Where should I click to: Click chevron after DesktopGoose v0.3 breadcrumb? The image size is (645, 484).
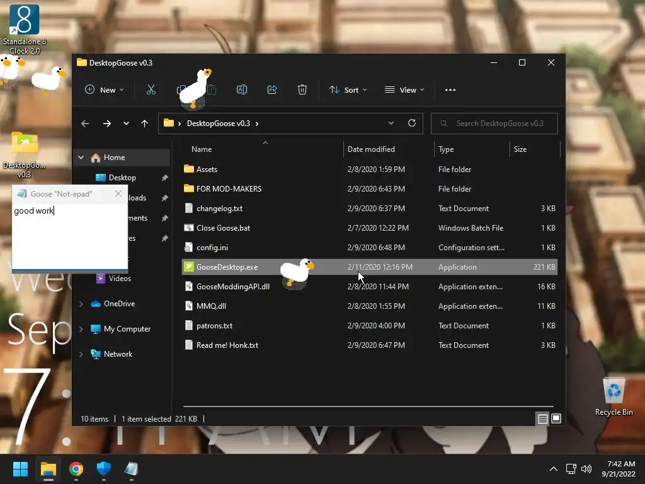coord(257,124)
